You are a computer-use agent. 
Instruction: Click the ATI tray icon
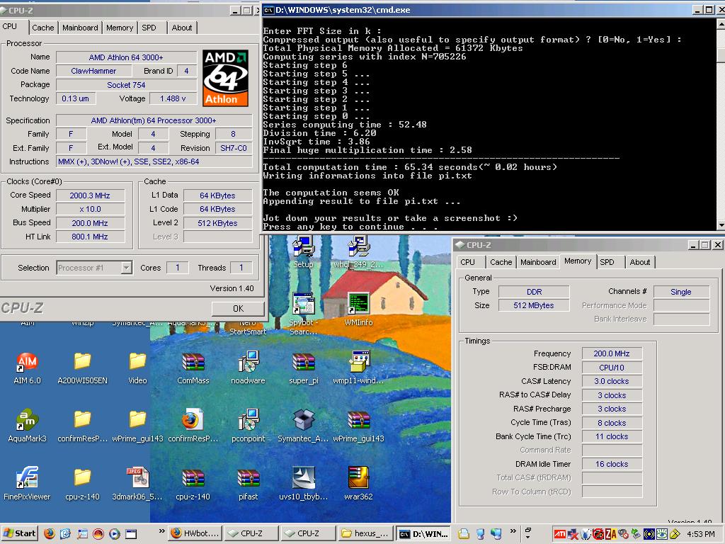[x=559, y=534]
